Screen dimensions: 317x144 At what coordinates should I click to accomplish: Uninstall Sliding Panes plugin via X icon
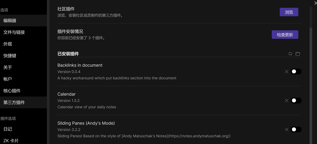click(x=286, y=129)
